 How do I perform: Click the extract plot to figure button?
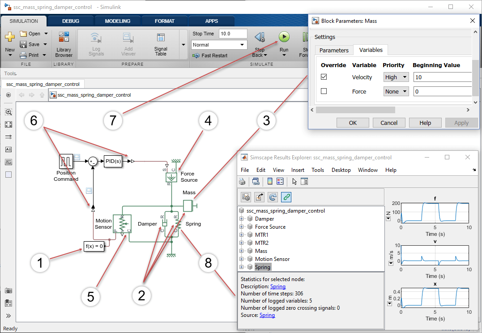259,197
